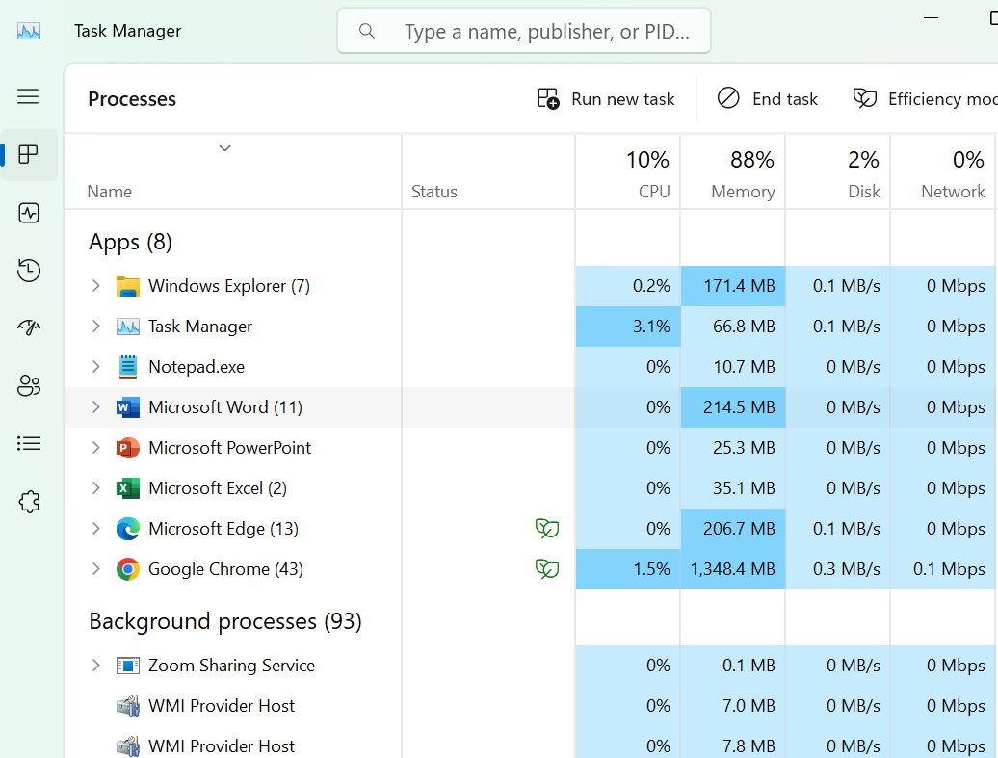998x758 pixels.
Task: Click Windows Explorer's 0.2% CPU value
Action: tap(627, 286)
